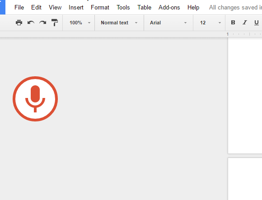
Task: Redo the last undone action
Action: tap(43, 23)
